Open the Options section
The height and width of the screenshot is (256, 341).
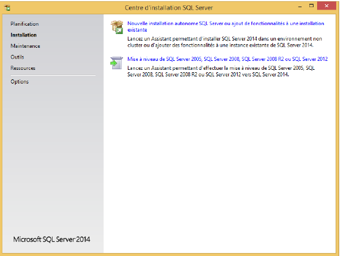pos(20,82)
